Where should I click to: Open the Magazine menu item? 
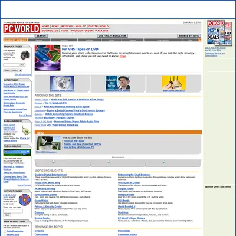[101, 31]
